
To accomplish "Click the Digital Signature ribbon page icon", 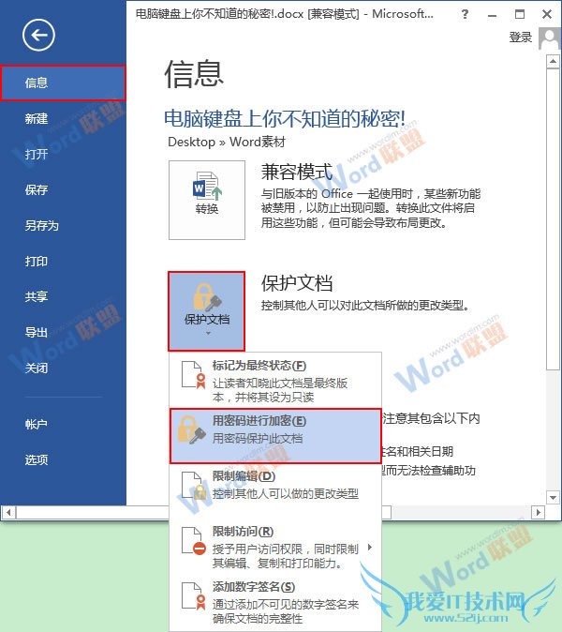I will [194, 596].
